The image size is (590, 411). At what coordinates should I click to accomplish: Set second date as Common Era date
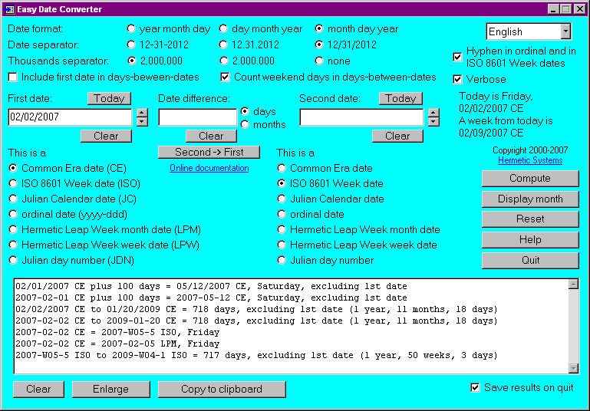[282, 168]
